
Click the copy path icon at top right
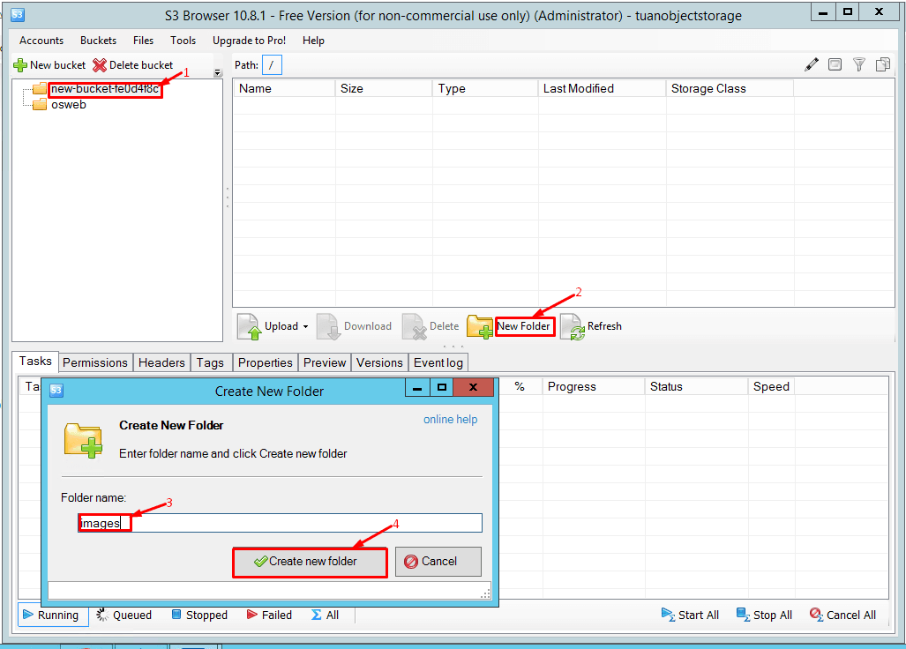[882, 64]
